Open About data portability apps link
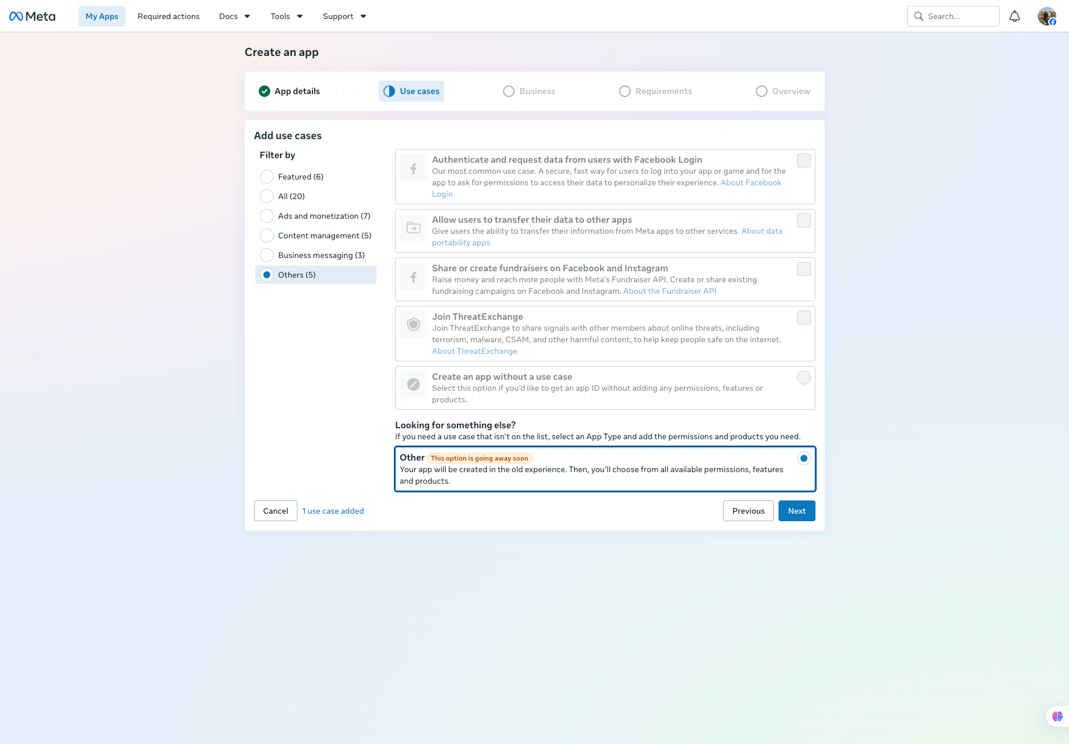This screenshot has width=1069, height=744. pos(762,231)
